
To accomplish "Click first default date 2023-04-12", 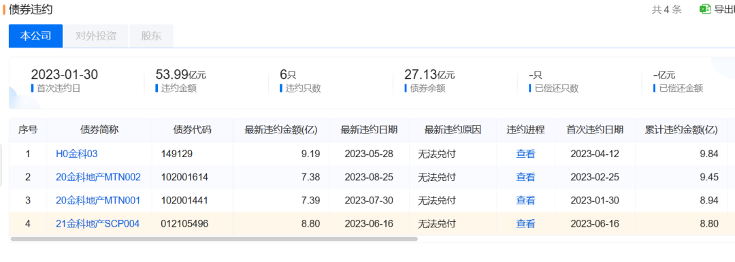I will click(595, 154).
